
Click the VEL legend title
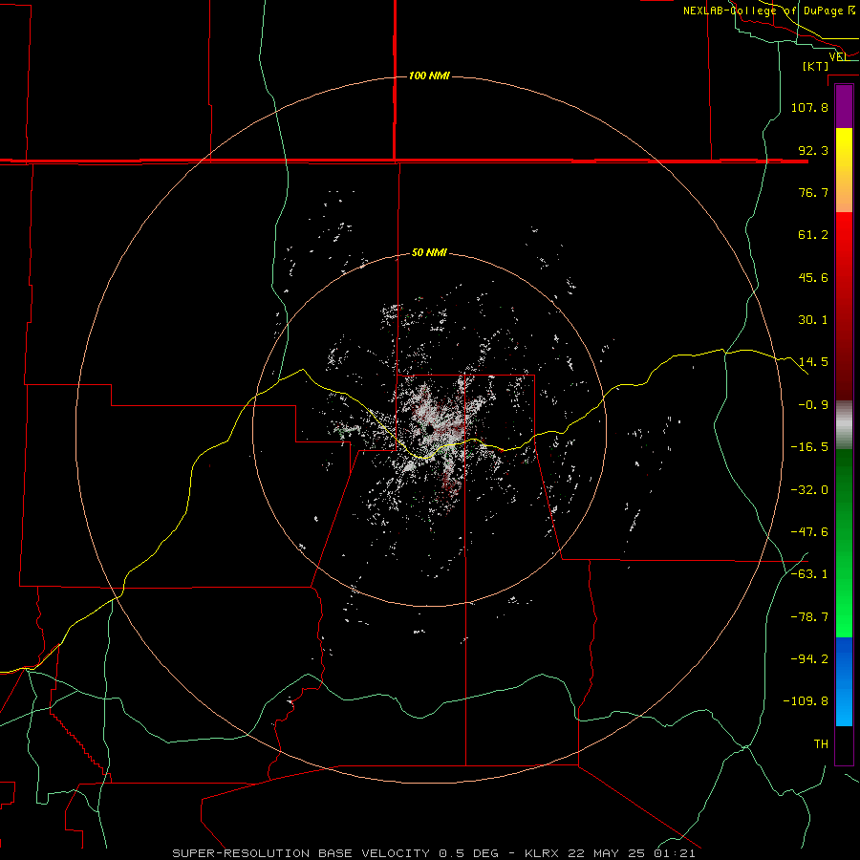pos(838,56)
